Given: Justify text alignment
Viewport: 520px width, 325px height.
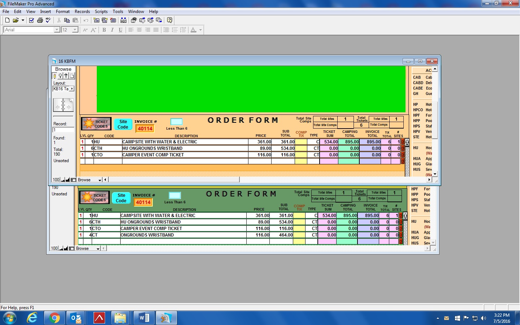Looking at the screenshot, I should coord(156,30).
